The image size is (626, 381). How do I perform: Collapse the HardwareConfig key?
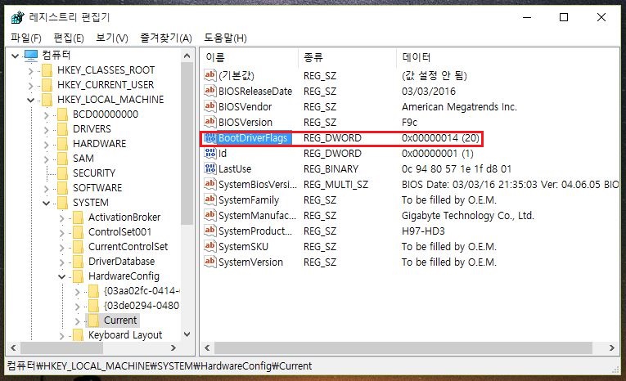tap(62, 277)
